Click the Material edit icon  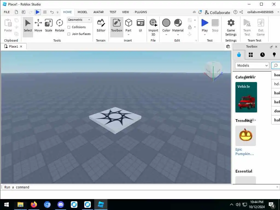pyautogui.click(x=178, y=23)
